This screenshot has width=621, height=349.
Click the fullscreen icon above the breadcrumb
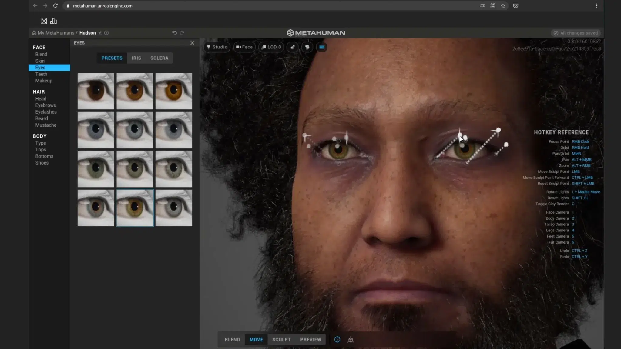(x=44, y=21)
